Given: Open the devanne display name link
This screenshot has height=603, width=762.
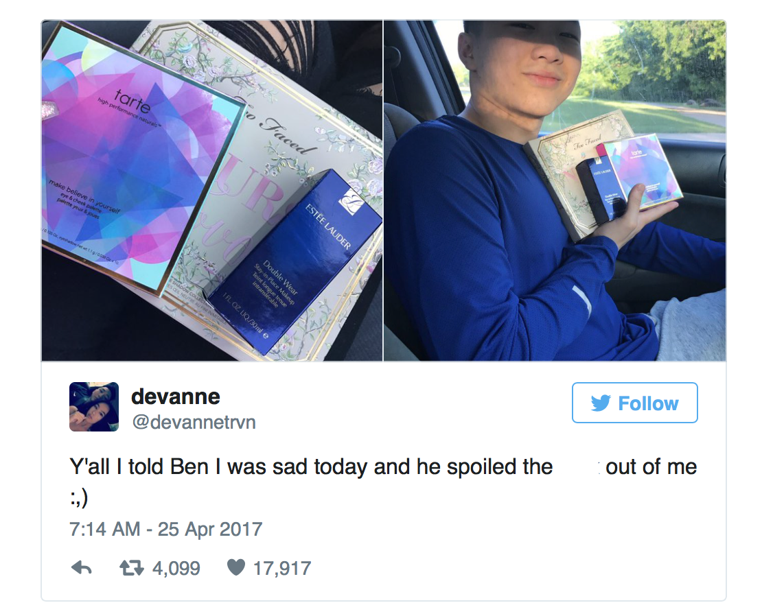Looking at the screenshot, I should [176, 397].
